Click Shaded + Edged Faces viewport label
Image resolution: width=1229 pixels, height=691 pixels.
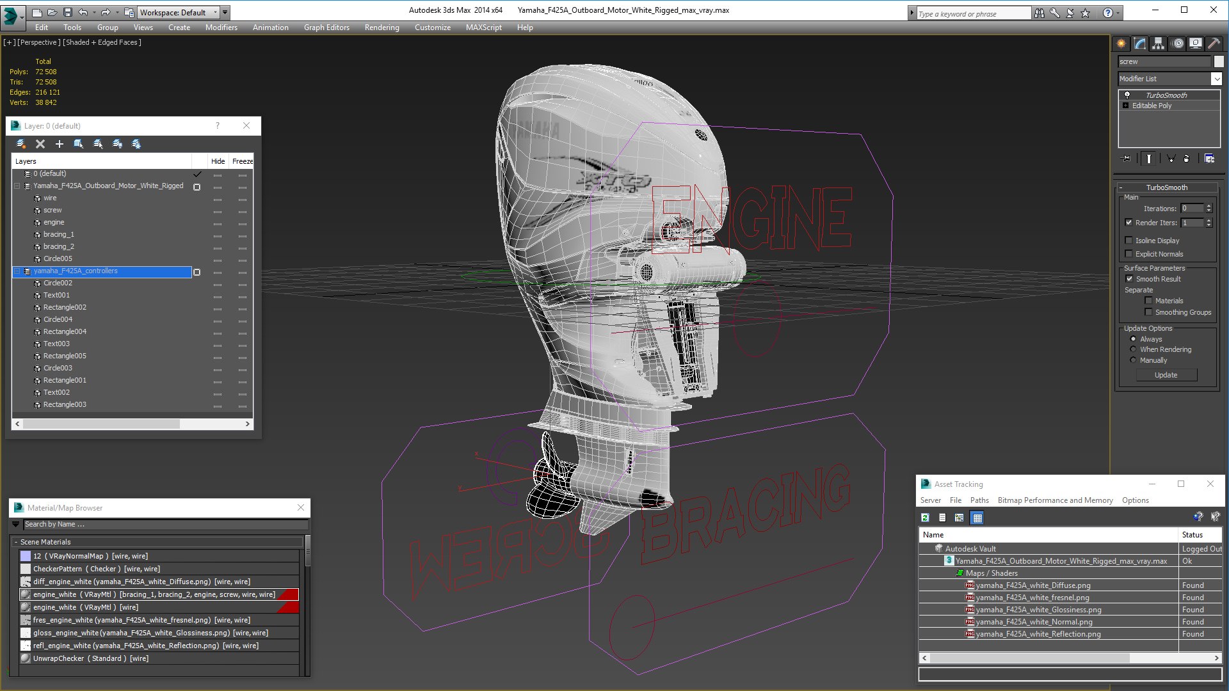click(102, 42)
